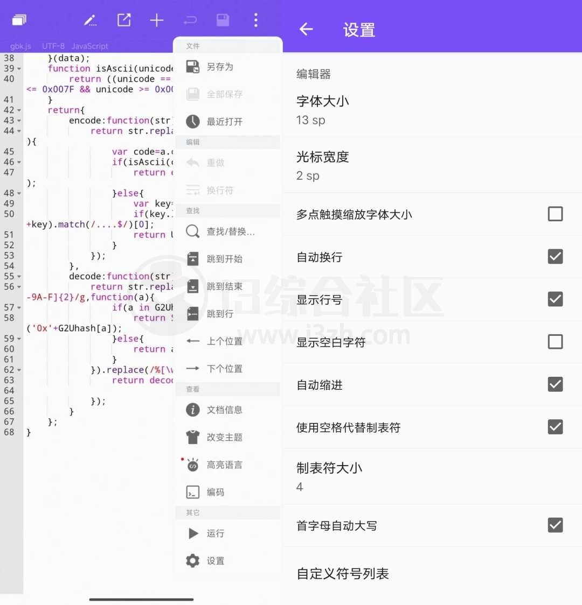Go back from the 设置 screen
The height and width of the screenshot is (605, 582).
point(306,29)
